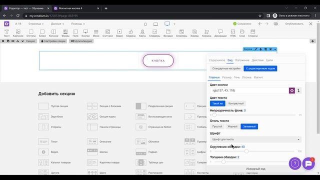Duplicate the section with copy icon

[8, 41]
